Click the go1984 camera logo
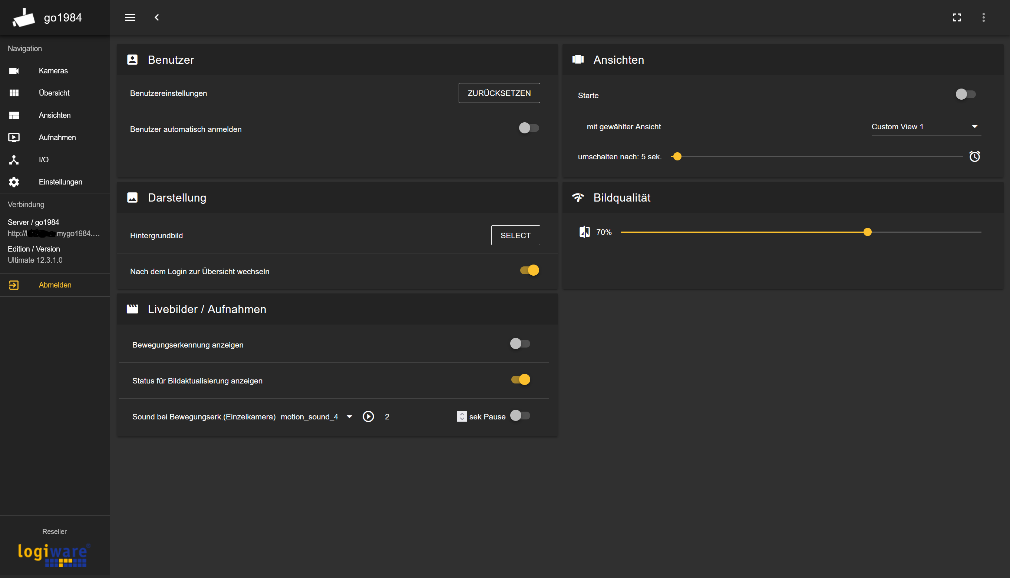This screenshot has height=578, width=1010. 23,18
